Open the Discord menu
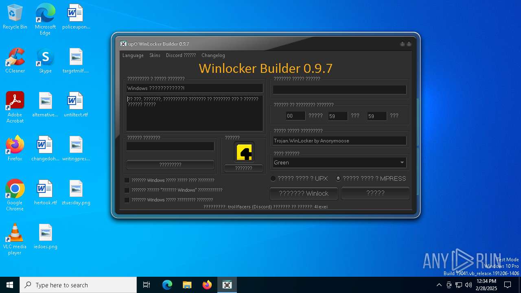This screenshot has height=293, width=521. coord(181,55)
